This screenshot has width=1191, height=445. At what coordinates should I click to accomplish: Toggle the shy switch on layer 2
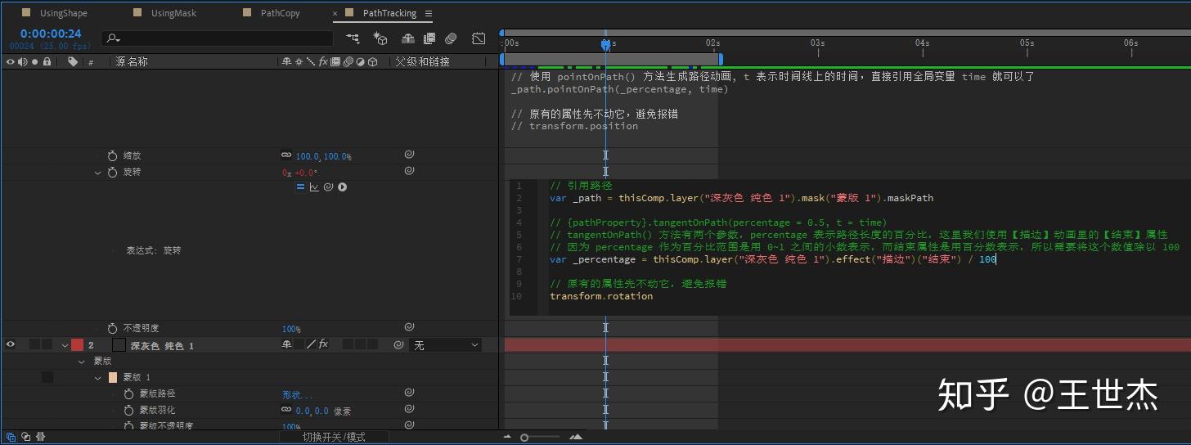point(286,345)
